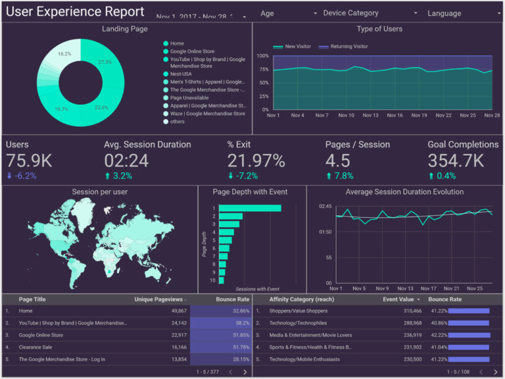Screen dimensions: 505x379
Task: Open the Language filter dropdown
Action: click(463, 13)
